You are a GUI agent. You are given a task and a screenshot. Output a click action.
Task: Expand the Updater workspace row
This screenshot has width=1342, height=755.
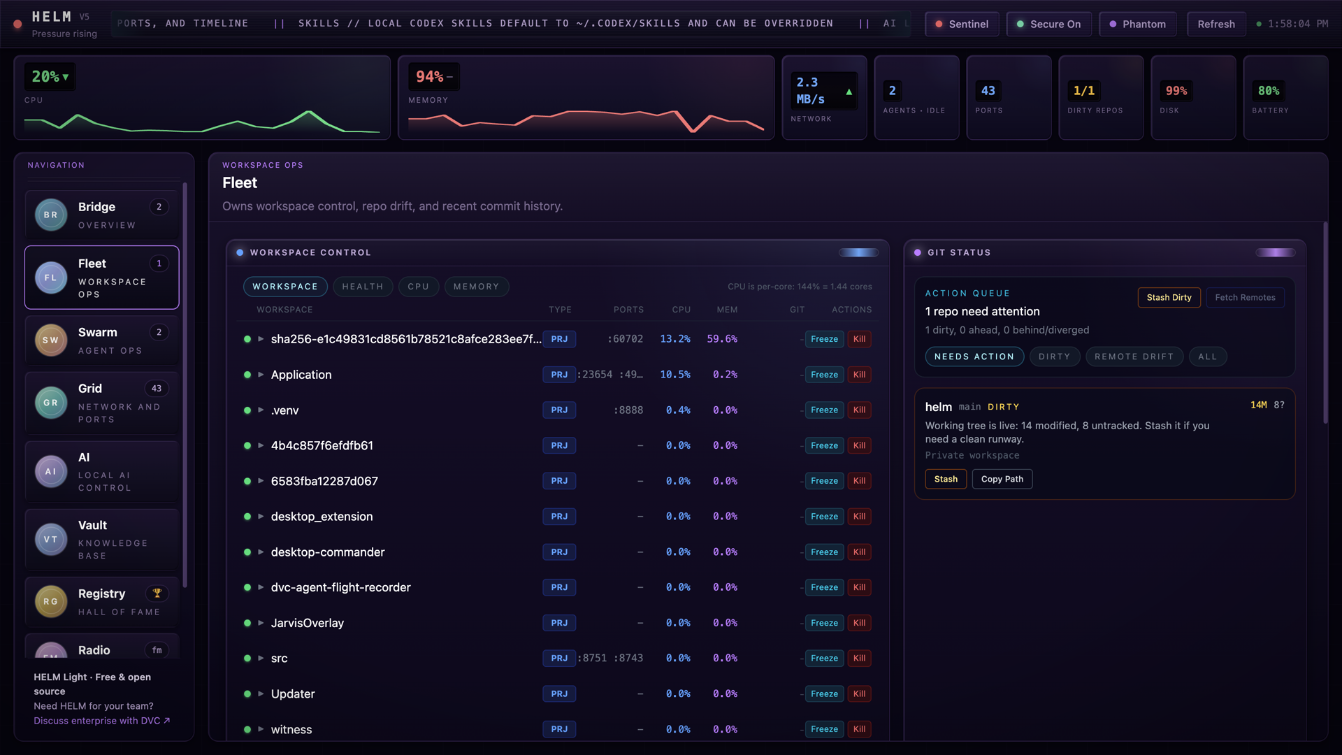[x=261, y=694]
